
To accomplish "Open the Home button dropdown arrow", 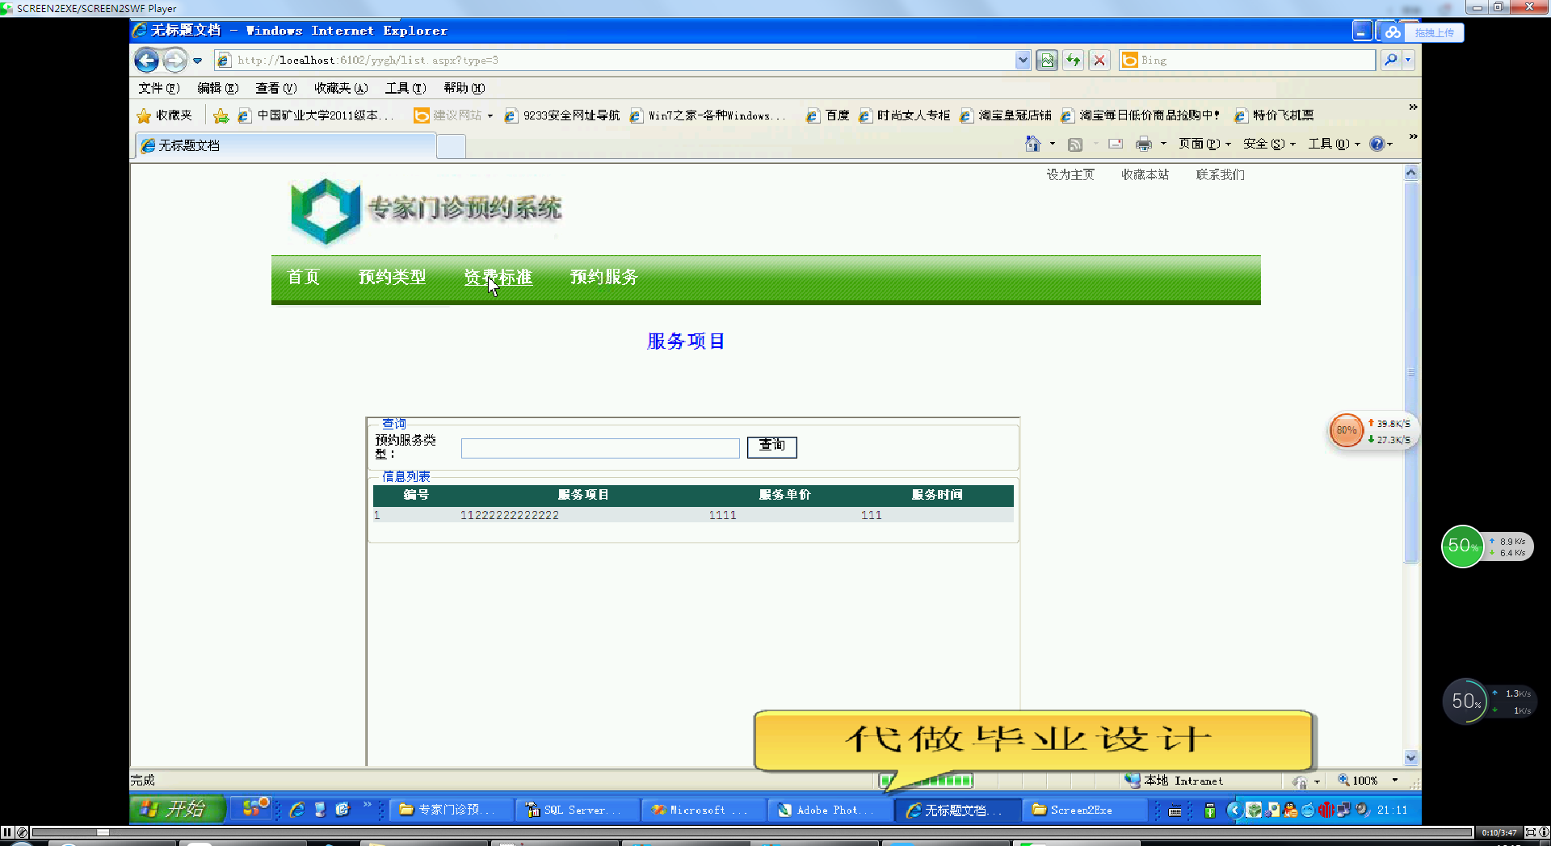I will 1052,144.
